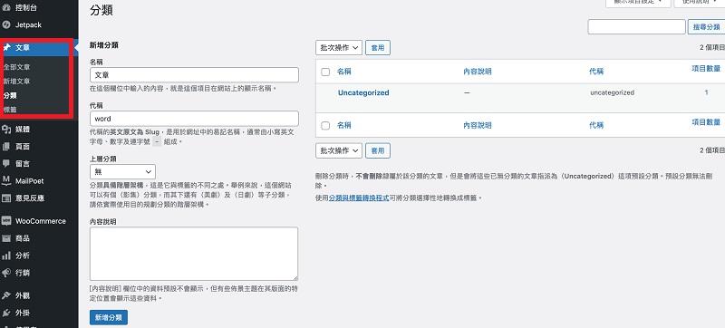
Task: Sort by 內容說明 in the table footer
Action: 478,125
